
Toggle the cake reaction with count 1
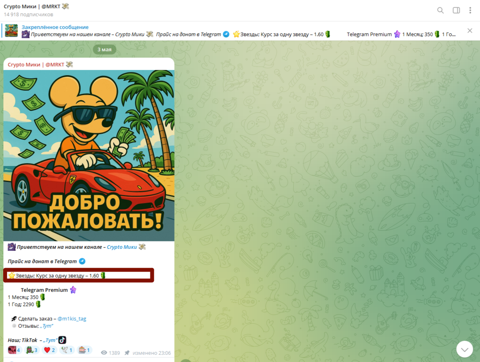pos(84,350)
